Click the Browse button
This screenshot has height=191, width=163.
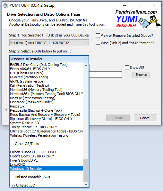(142, 75)
